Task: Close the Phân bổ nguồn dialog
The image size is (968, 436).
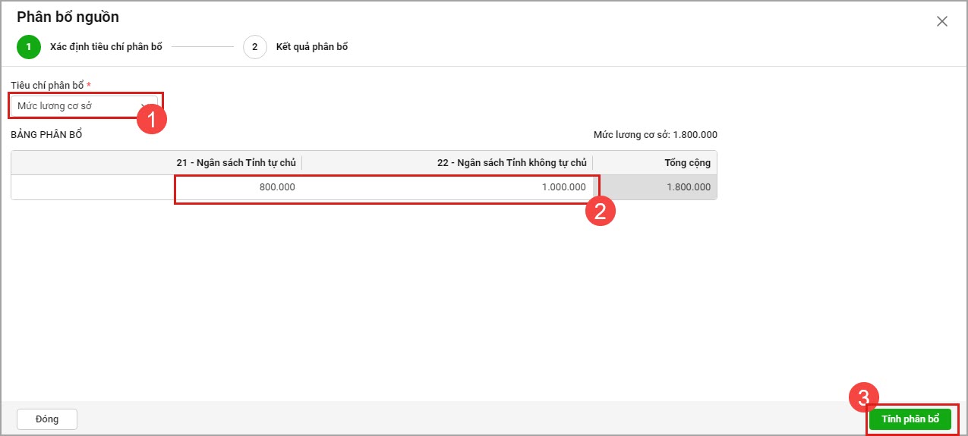Action: pos(941,21)
